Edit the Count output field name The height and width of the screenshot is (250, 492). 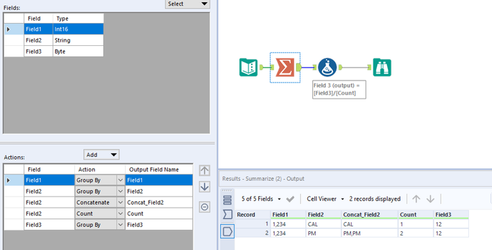coord(159,214)
